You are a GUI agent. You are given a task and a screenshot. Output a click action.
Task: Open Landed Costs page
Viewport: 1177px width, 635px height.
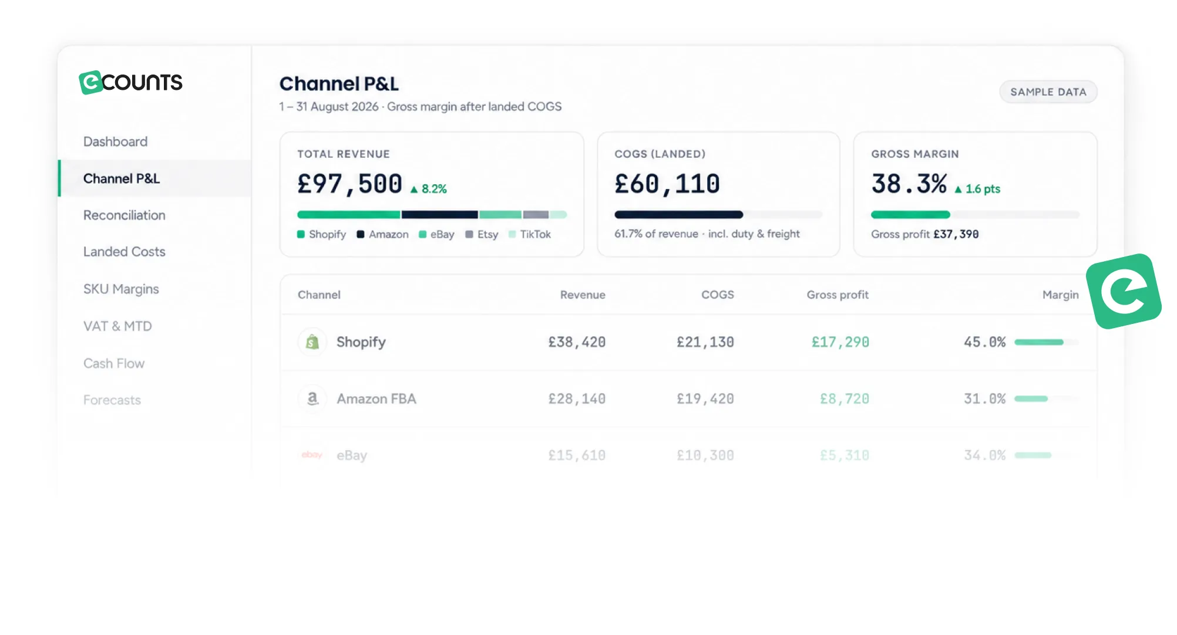[x=125, y=252]
